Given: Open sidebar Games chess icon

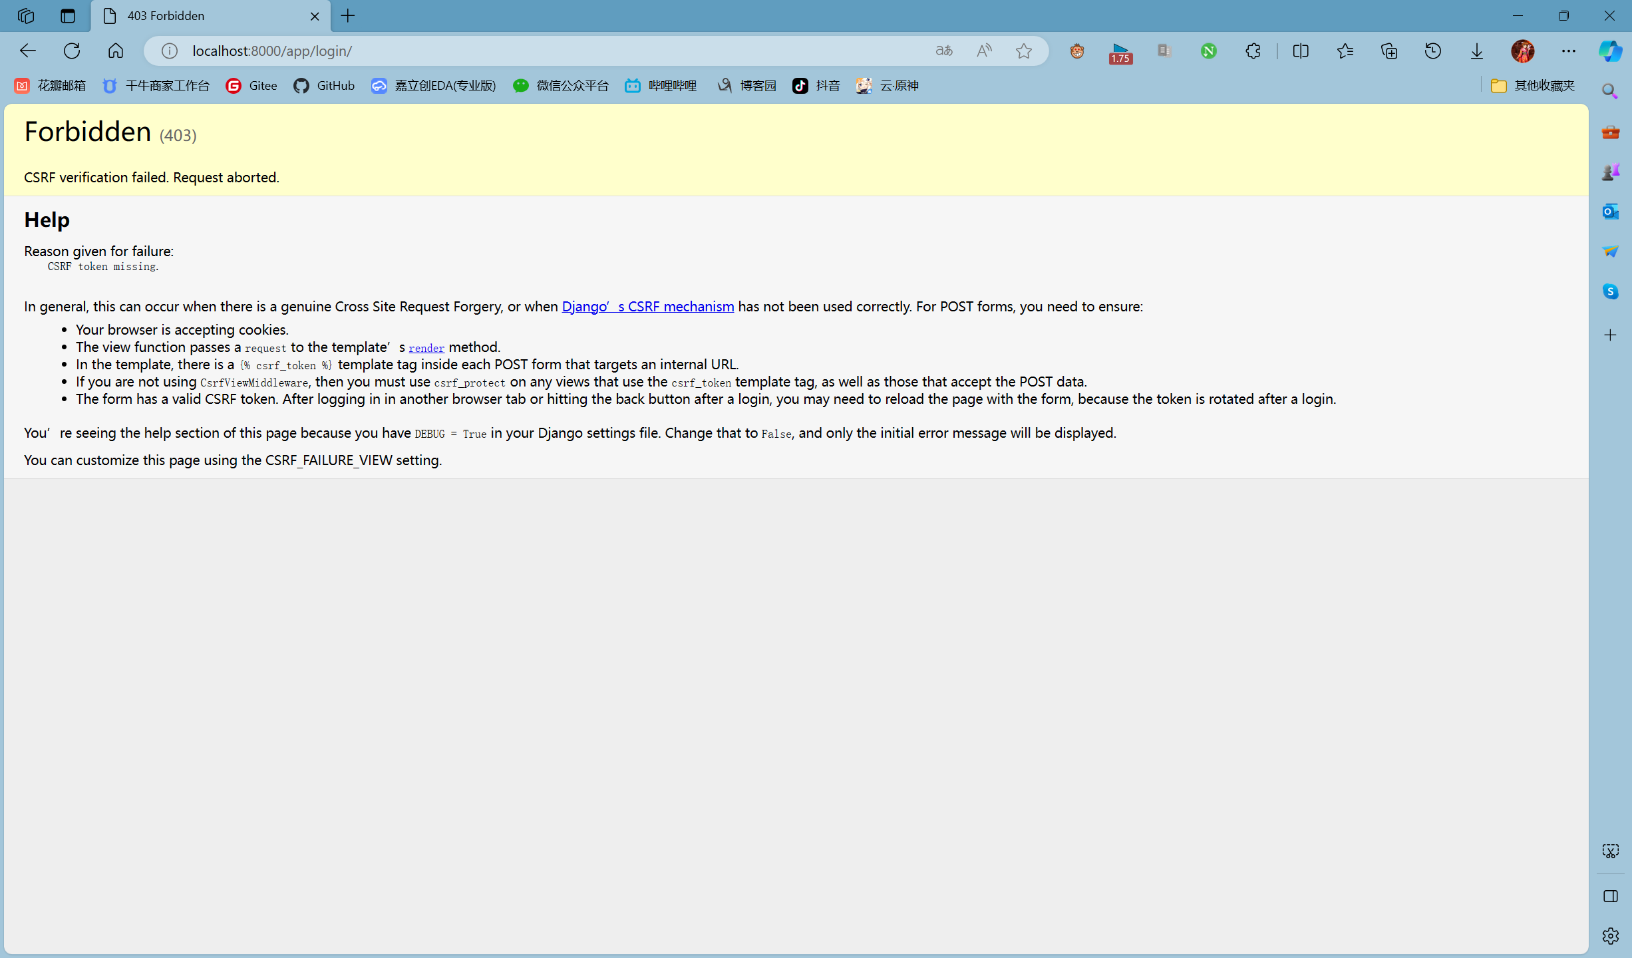Looking at the screenshot, I should (1610, 172).
